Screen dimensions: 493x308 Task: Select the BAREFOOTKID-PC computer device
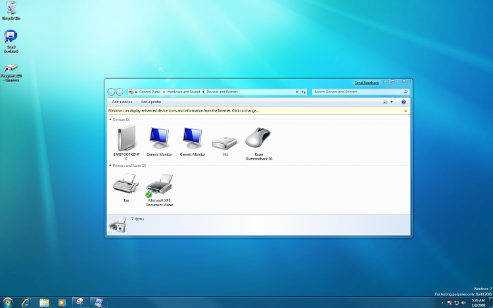click(x=126, y=143)
